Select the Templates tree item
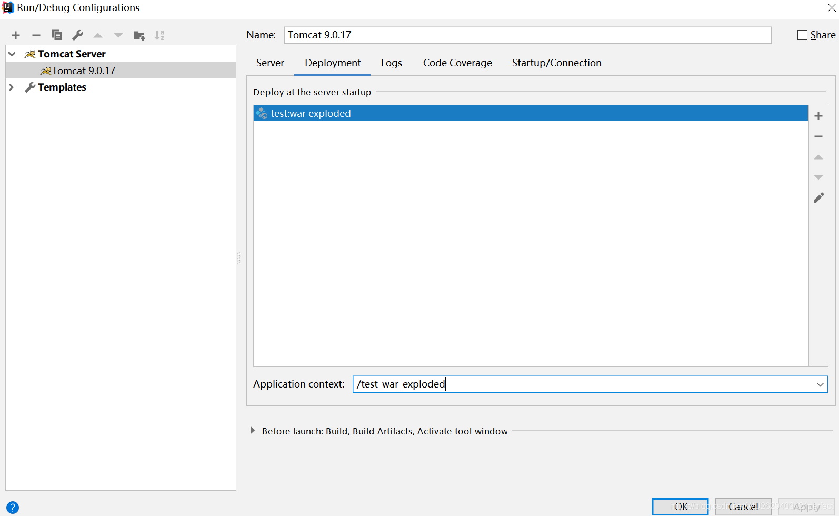 point(62,87)
